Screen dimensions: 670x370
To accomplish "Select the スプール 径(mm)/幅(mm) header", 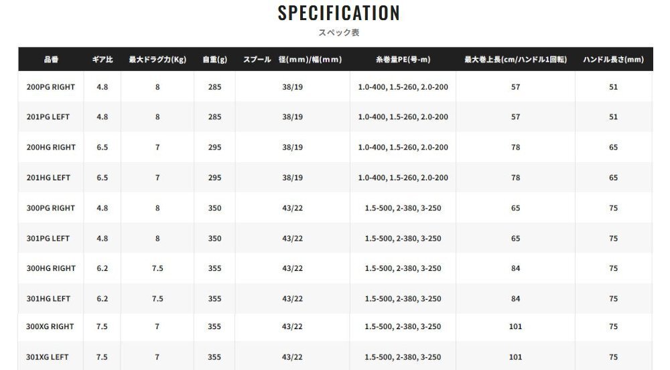I will (x=292, y=60).
